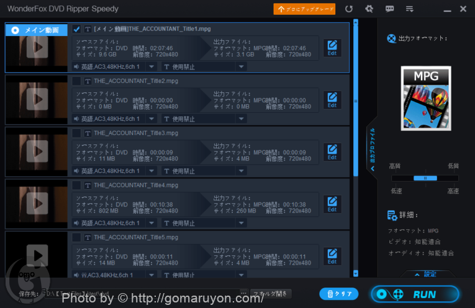Viewport: 475px width, 308px height.
Task: Click the browse ellipsis button by save path
Action: point(243,293)
